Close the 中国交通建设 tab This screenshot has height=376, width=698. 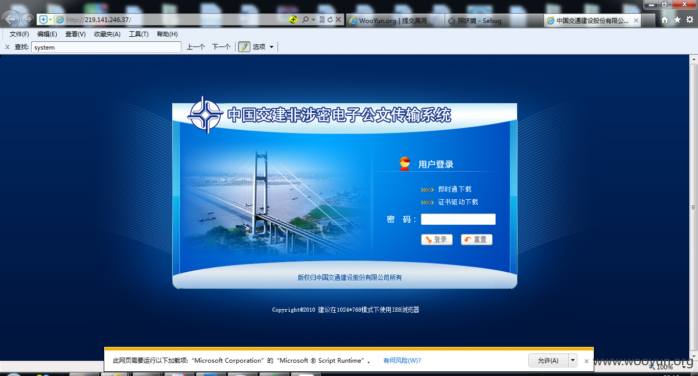(636, 21)
